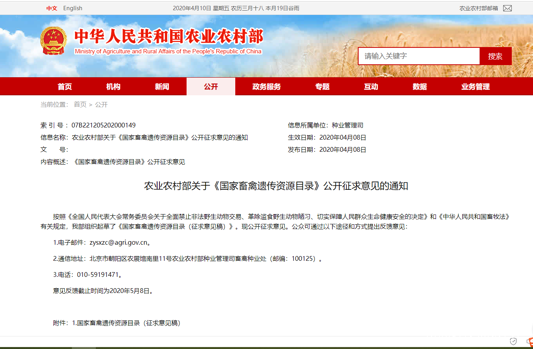Click the feedback deadline 2020年5月8日 sentence
The image size is (533, 349).
(103, 291)
